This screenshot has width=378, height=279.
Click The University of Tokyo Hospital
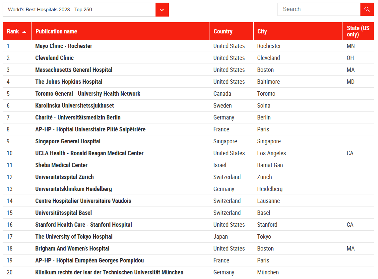[x=74, y=237]
